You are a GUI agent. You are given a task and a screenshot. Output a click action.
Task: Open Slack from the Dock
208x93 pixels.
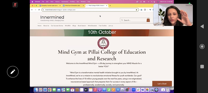click(x=138, y=90)
